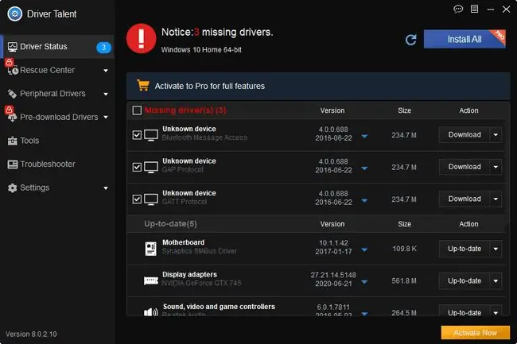Click the Version 8.0.2.10 text
This screenshot has height=344, width=517.
31,334
